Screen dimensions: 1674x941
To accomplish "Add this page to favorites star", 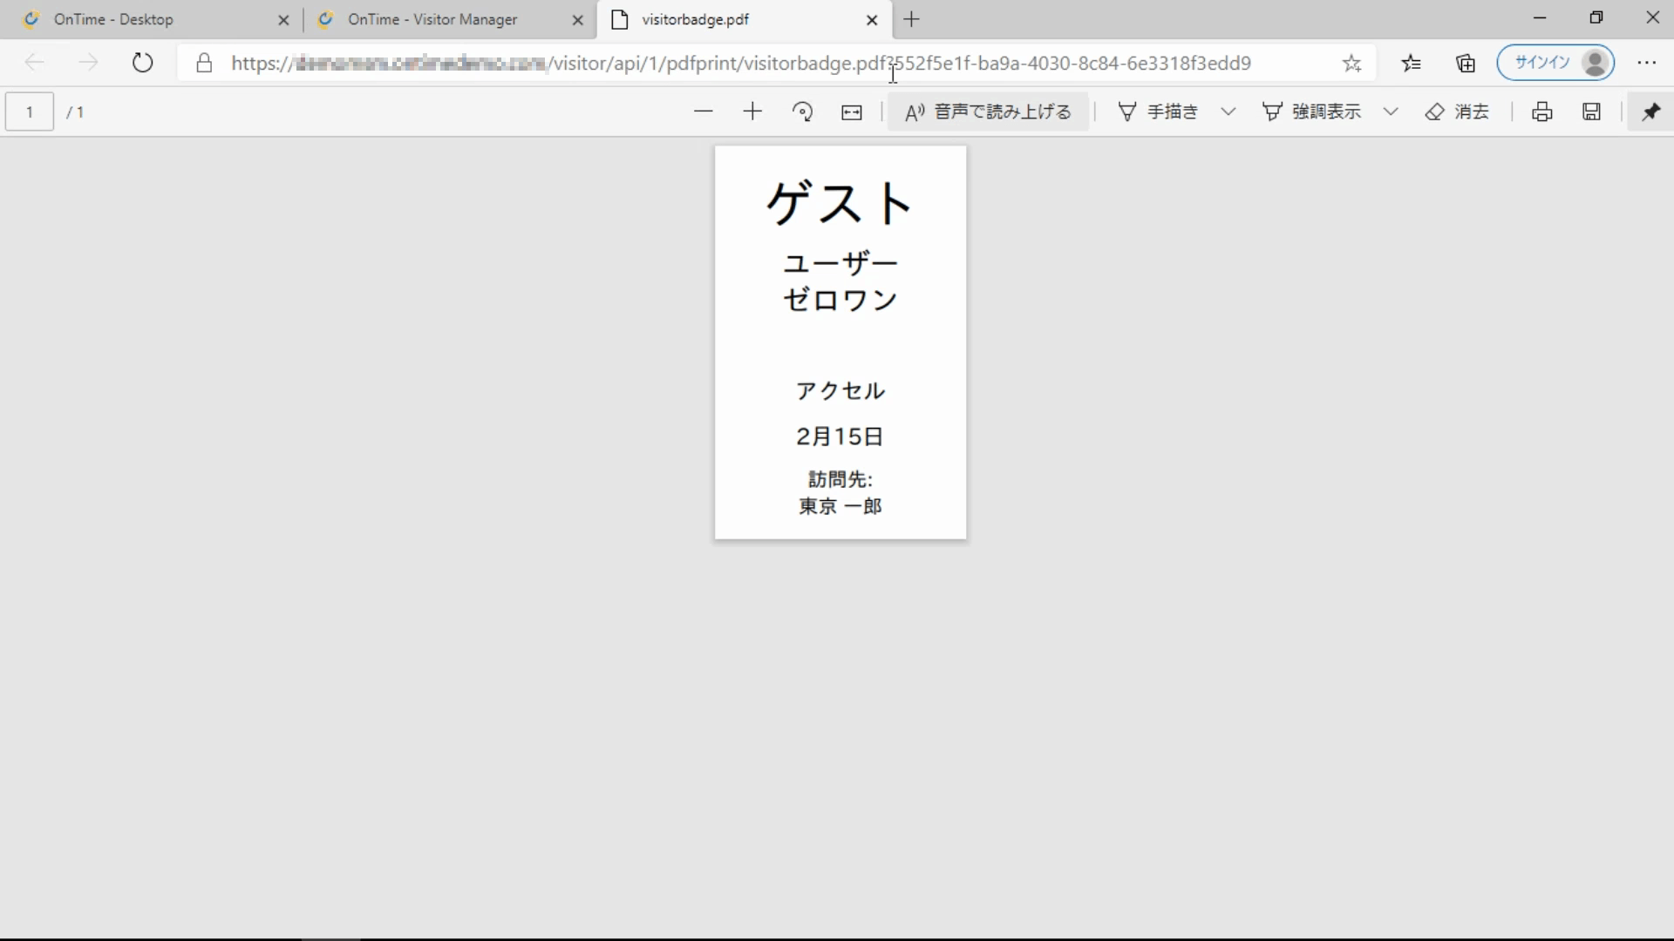I will click(1351, 63).
